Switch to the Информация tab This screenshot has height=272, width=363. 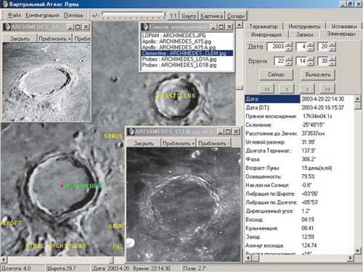266,35
